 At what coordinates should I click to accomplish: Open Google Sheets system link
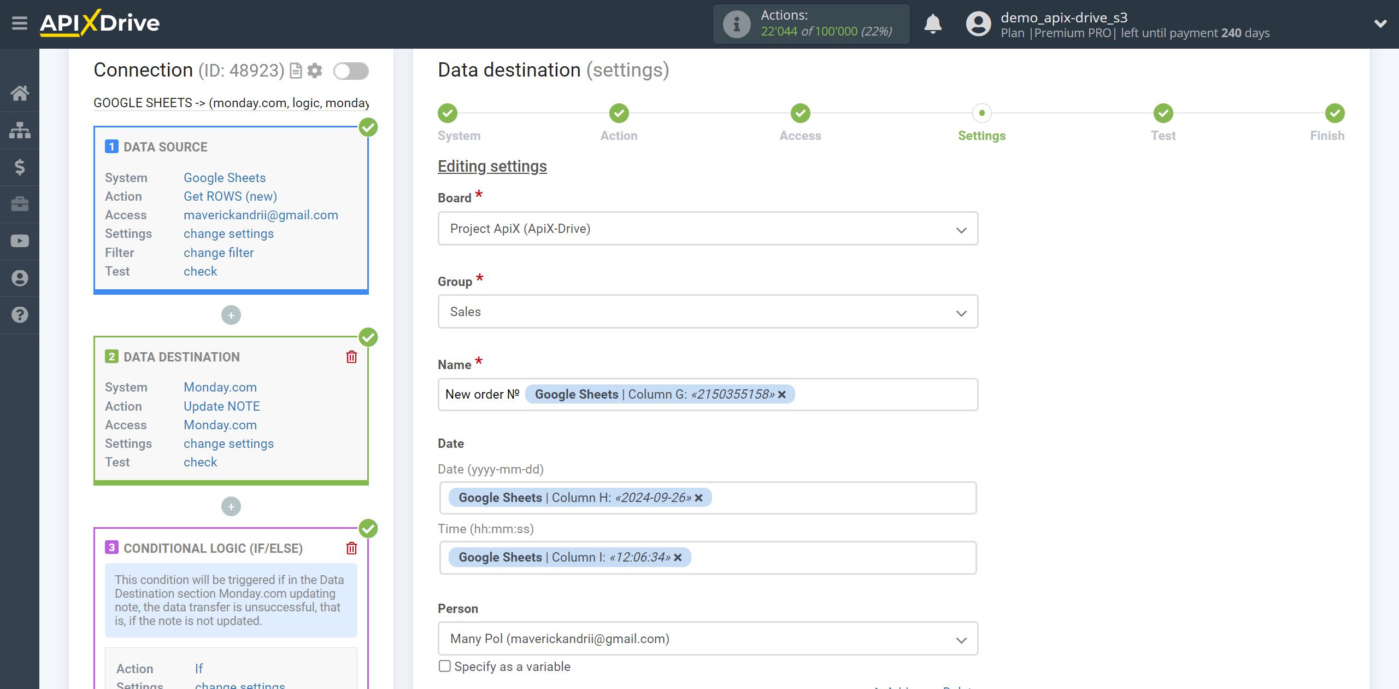click(225, 178)
